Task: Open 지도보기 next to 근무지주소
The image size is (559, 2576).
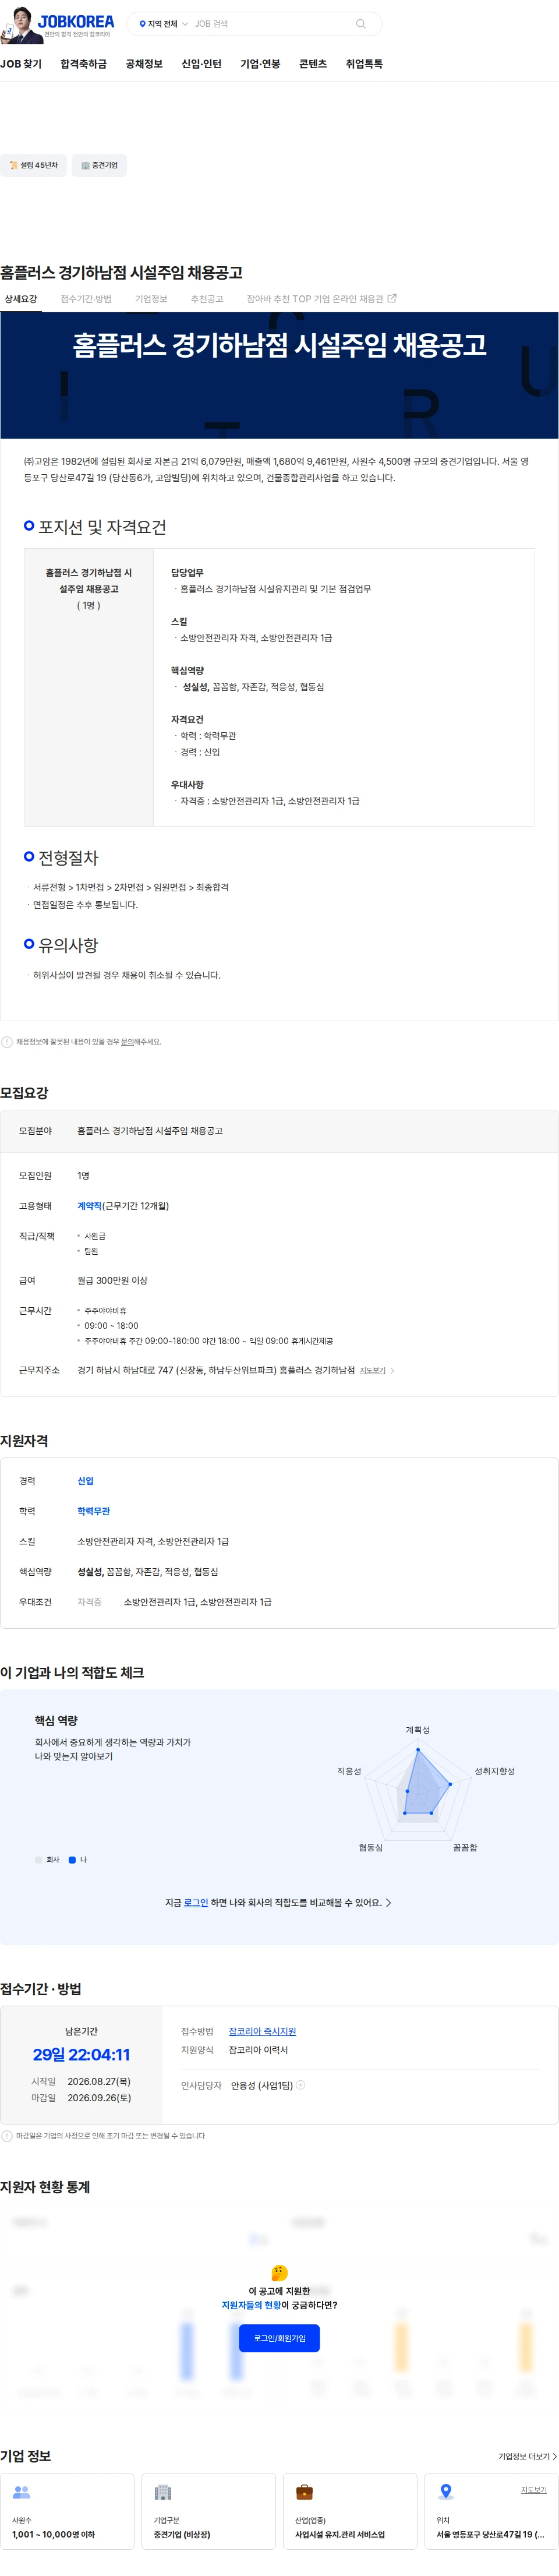Action: 372,1371
